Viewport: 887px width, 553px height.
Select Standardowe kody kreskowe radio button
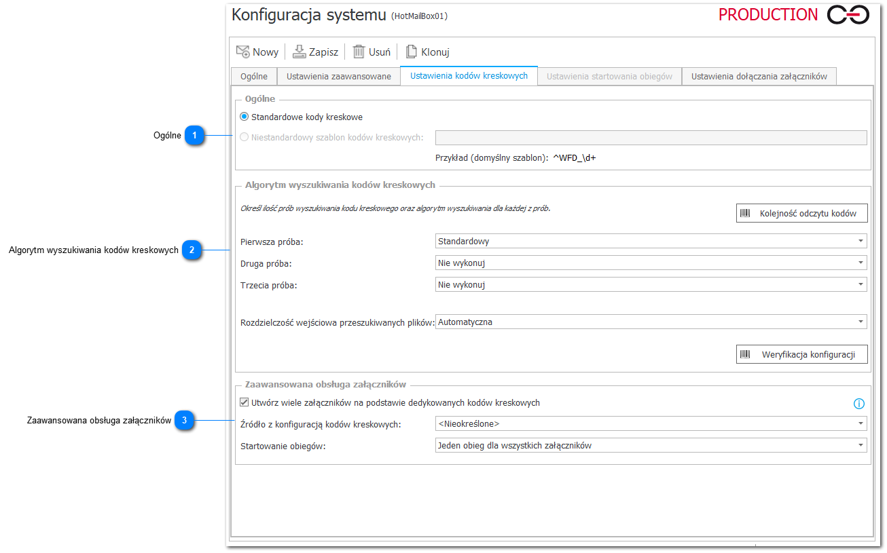(x=245, y=117)
